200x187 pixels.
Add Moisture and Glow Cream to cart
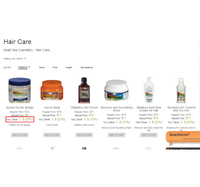[x=149, y=135]
